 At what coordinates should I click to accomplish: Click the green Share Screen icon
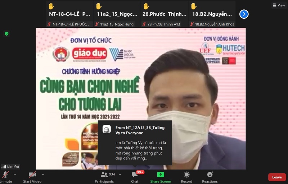[x=161, y=176]
